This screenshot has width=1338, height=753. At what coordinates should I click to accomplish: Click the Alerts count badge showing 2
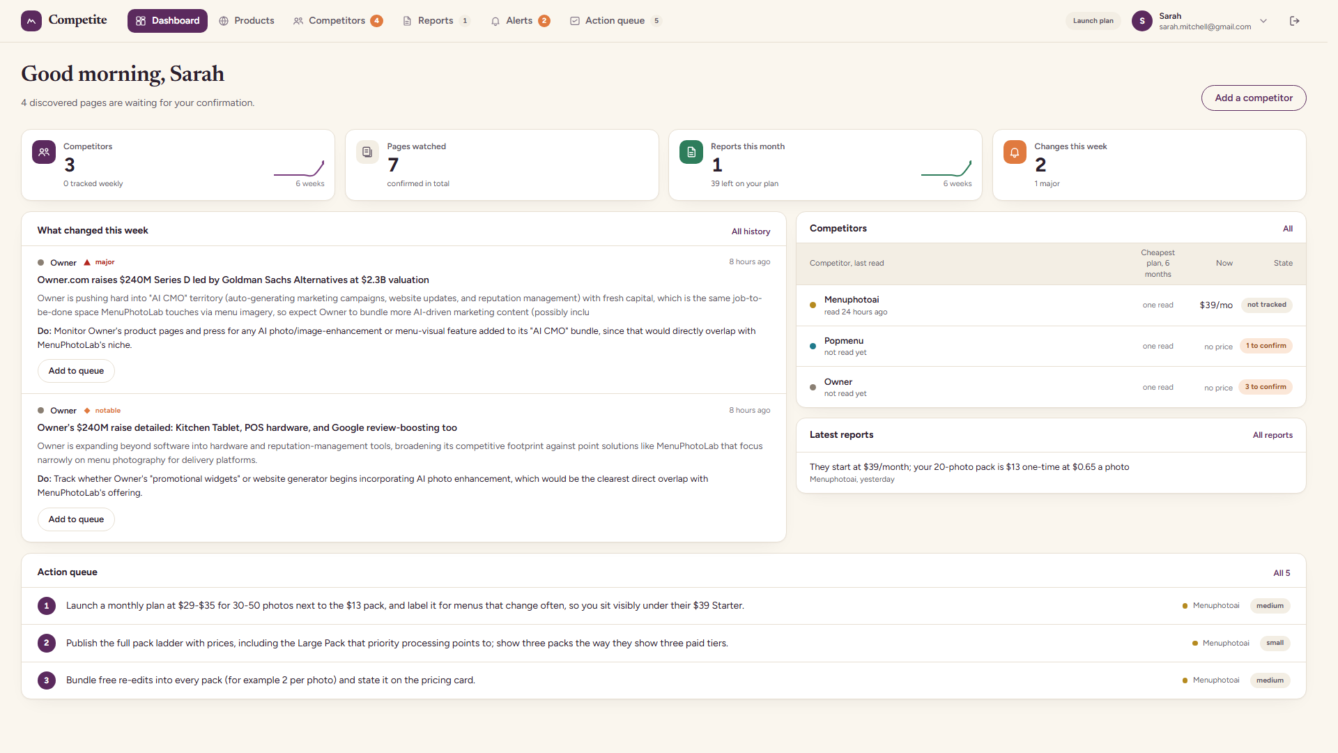pyautogui.click(x=544, y=21)
